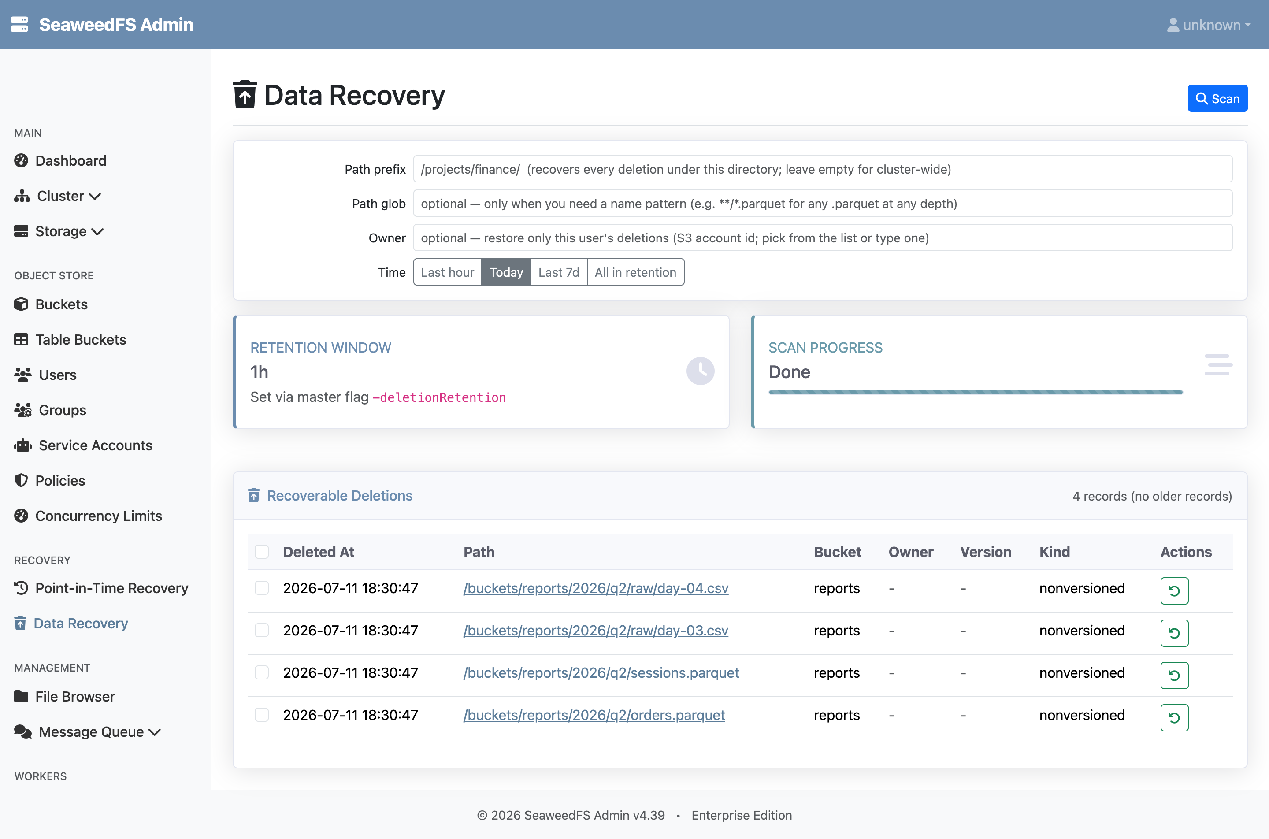Click the -deletionRetention flag text
The height and width of the screenshot is (839, 1269).
[439, 397]
